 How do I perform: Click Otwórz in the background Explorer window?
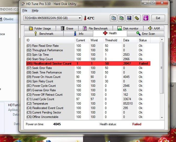[8, 19]
